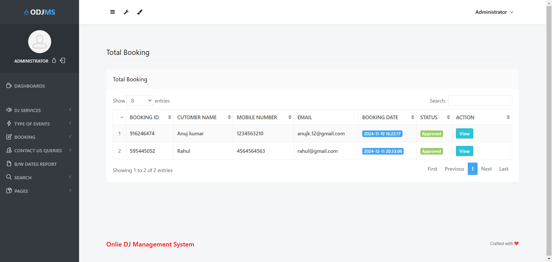Image resolution: width=552 pixels, height=262 pixels.
Task: Select Contact Us Queries in the sidebar
Action: coord(38,150)
